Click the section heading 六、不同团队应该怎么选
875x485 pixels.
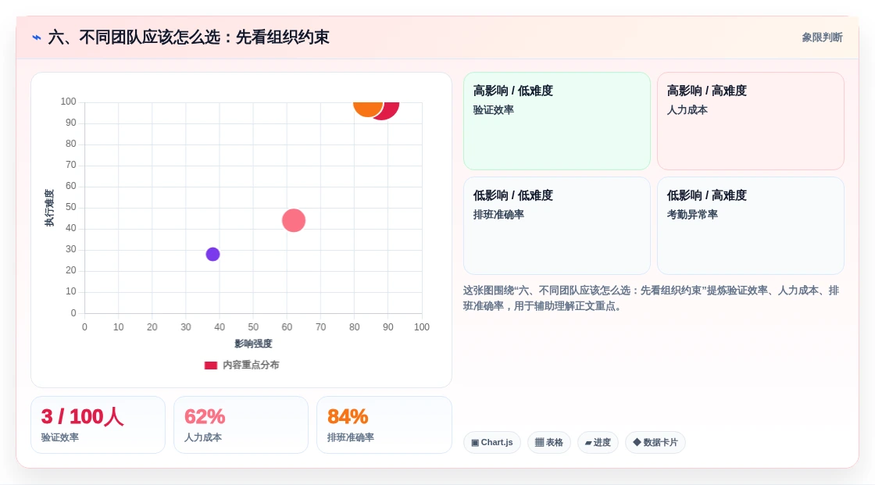tap(188, 37)
